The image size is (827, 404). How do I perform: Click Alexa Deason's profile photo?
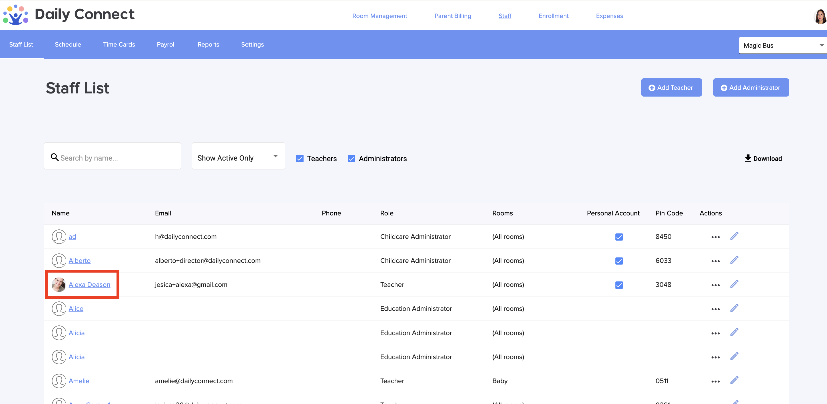click(x=59, y=285)
